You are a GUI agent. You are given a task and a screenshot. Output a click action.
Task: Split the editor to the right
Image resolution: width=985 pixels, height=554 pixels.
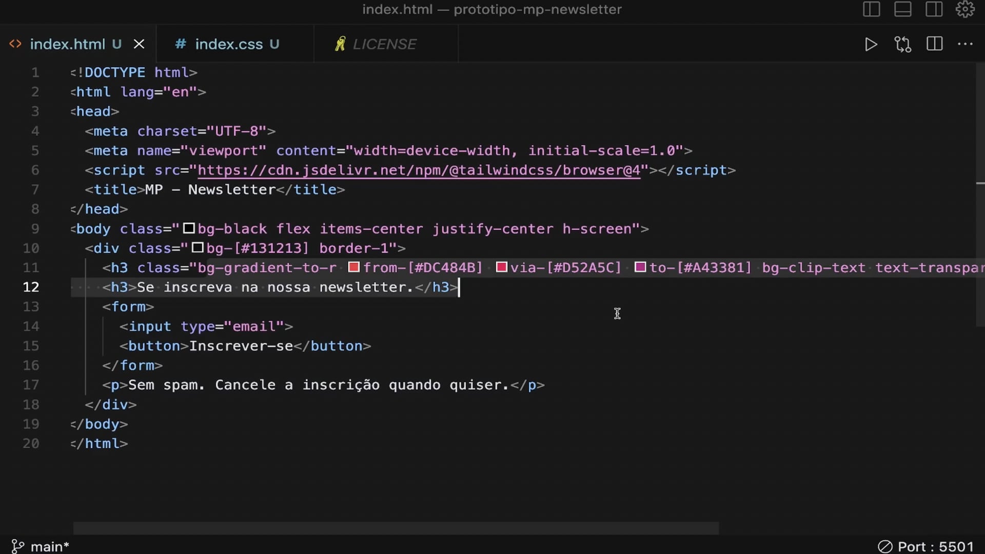tap(934, 44)
